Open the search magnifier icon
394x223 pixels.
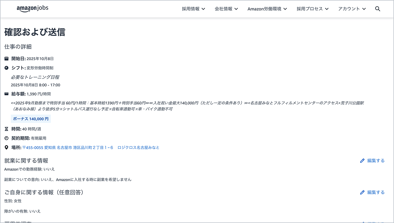click(377, 9)
